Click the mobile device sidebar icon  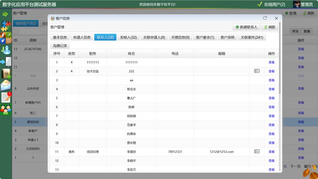pyautogui.click(x=6, y=62)
